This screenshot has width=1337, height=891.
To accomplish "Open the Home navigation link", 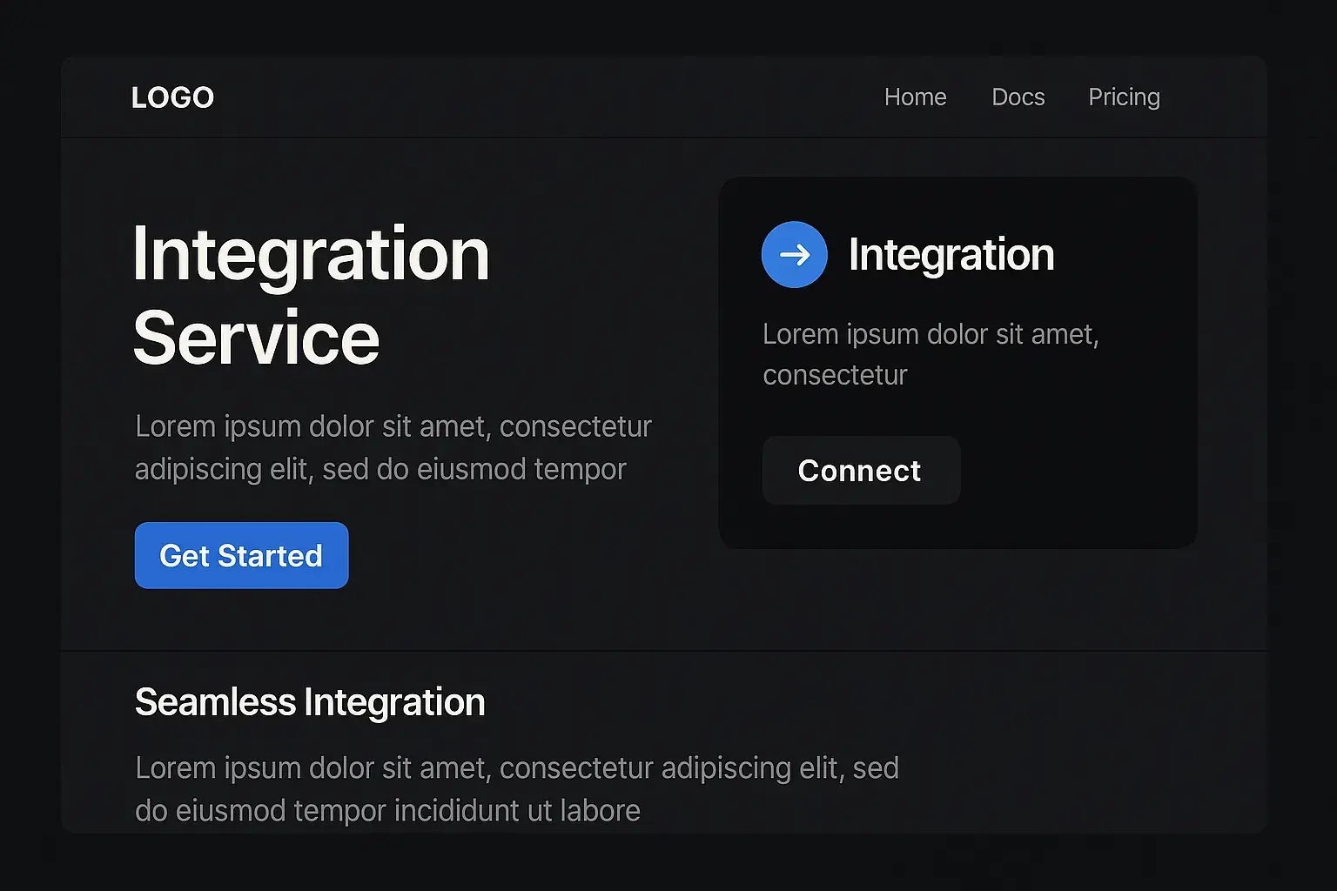I will [915, 97].
